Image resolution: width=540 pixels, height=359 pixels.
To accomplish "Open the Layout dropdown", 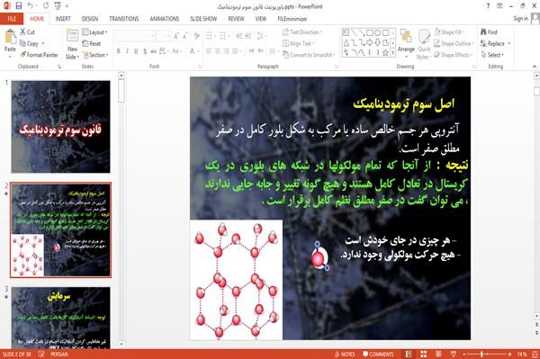I will tap(94, 32).
